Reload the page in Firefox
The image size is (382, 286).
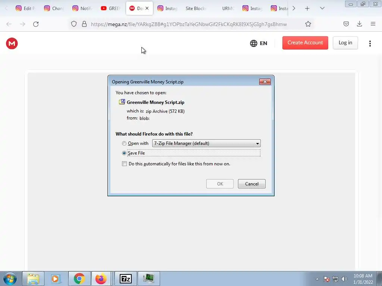pos(36,24)
